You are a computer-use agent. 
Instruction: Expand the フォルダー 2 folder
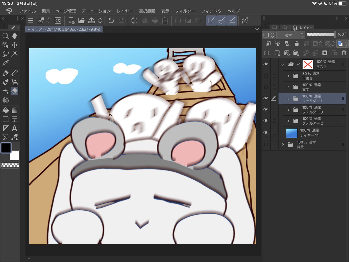click(289, 121)
